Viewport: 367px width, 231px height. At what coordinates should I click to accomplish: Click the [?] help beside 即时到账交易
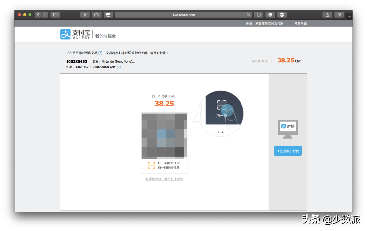100,53
